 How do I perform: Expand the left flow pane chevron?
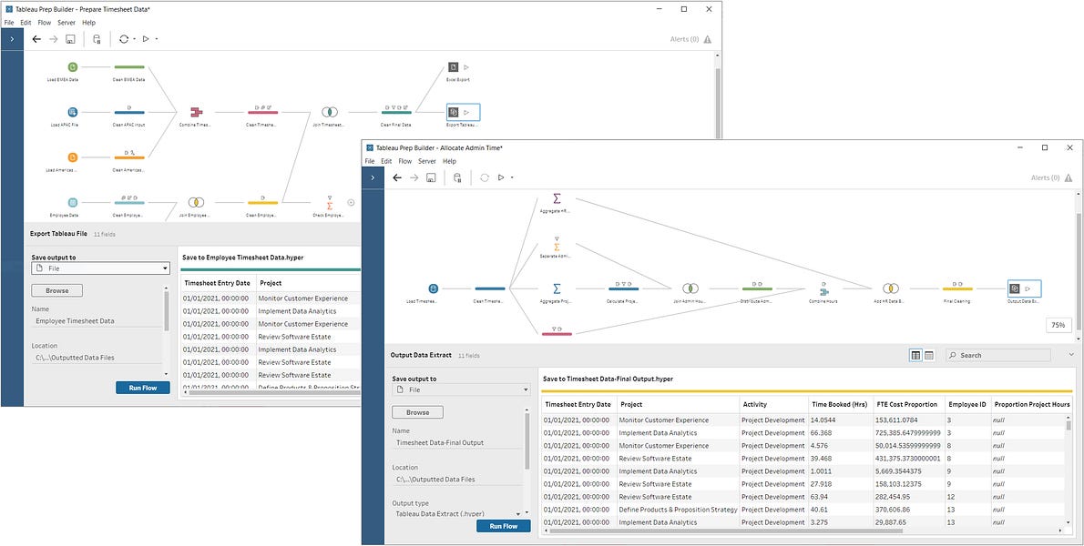click(374, 177)
